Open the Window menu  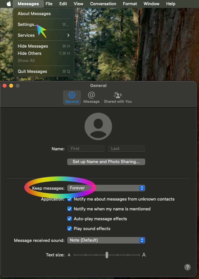[151, 4]
